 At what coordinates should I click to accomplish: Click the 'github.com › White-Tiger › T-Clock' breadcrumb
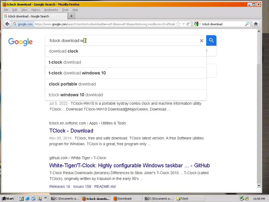coord(78,158)
